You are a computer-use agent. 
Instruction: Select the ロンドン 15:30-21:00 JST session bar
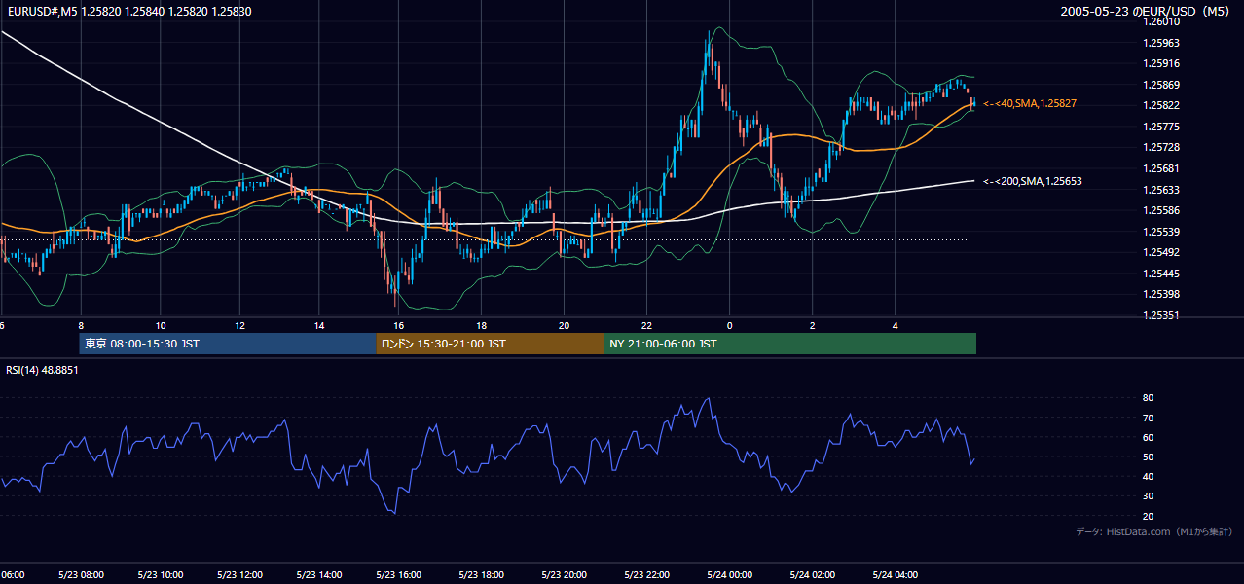490,344
